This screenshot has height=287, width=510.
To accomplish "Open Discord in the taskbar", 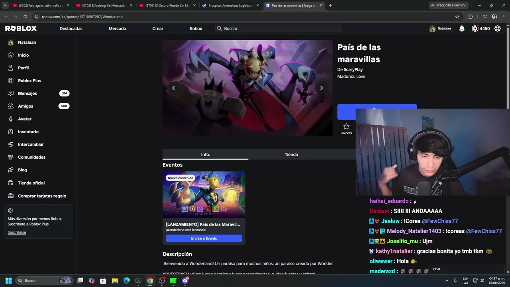I will (x=185, y=281).
